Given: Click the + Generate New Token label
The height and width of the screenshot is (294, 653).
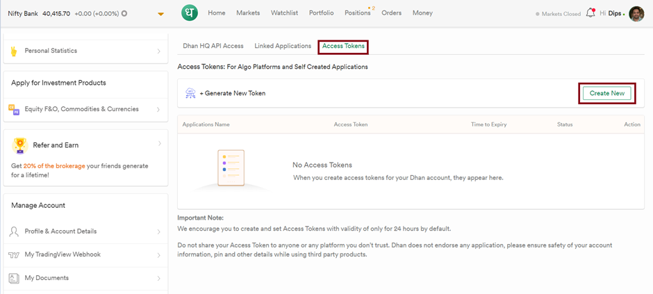Looking at the screenshot, I should click(x=233, y=93).
